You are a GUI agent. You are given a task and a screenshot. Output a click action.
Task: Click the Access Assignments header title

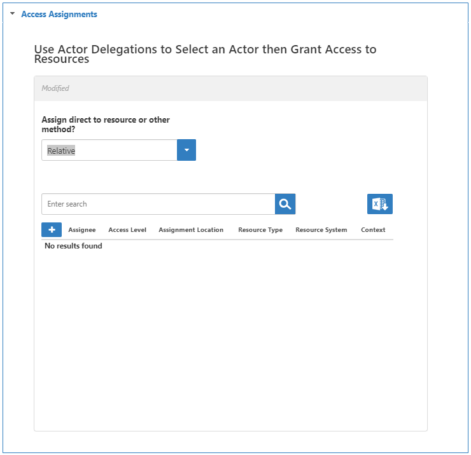[x=59, y=14]
